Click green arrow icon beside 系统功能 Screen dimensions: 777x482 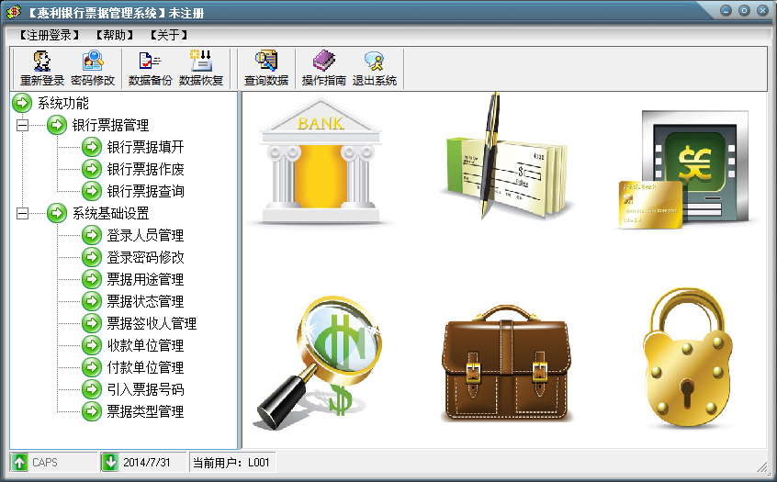point(22,103)
